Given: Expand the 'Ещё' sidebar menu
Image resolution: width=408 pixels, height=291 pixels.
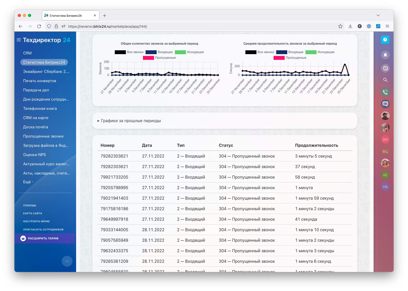Looking at the screenshot, I should point(28,182).
